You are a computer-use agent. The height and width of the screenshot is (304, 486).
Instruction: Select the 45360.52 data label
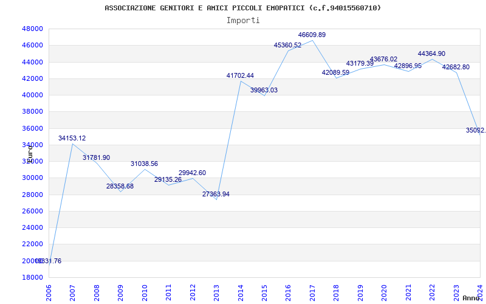pos(287,46)
